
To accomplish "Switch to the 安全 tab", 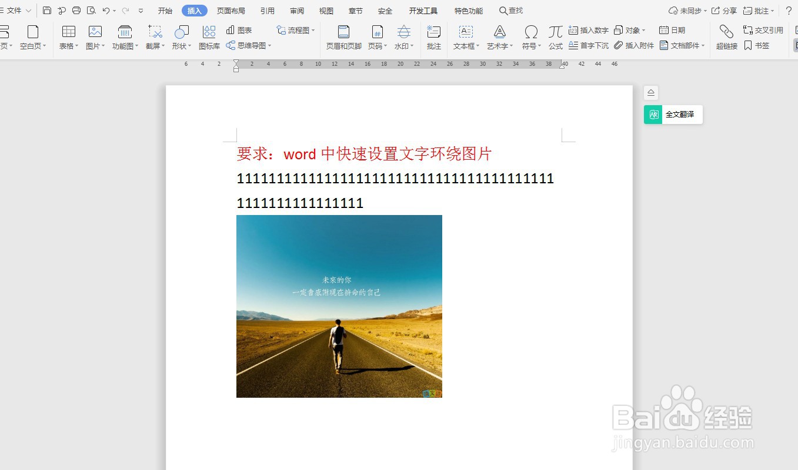I will click(x=385, y=11).
